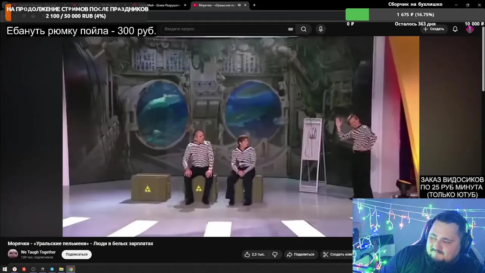Open Telegram from the taskbar
Image resolution: width=485 pixels, height=273 pixels.
pyautogui.click(x=52, y=269)
